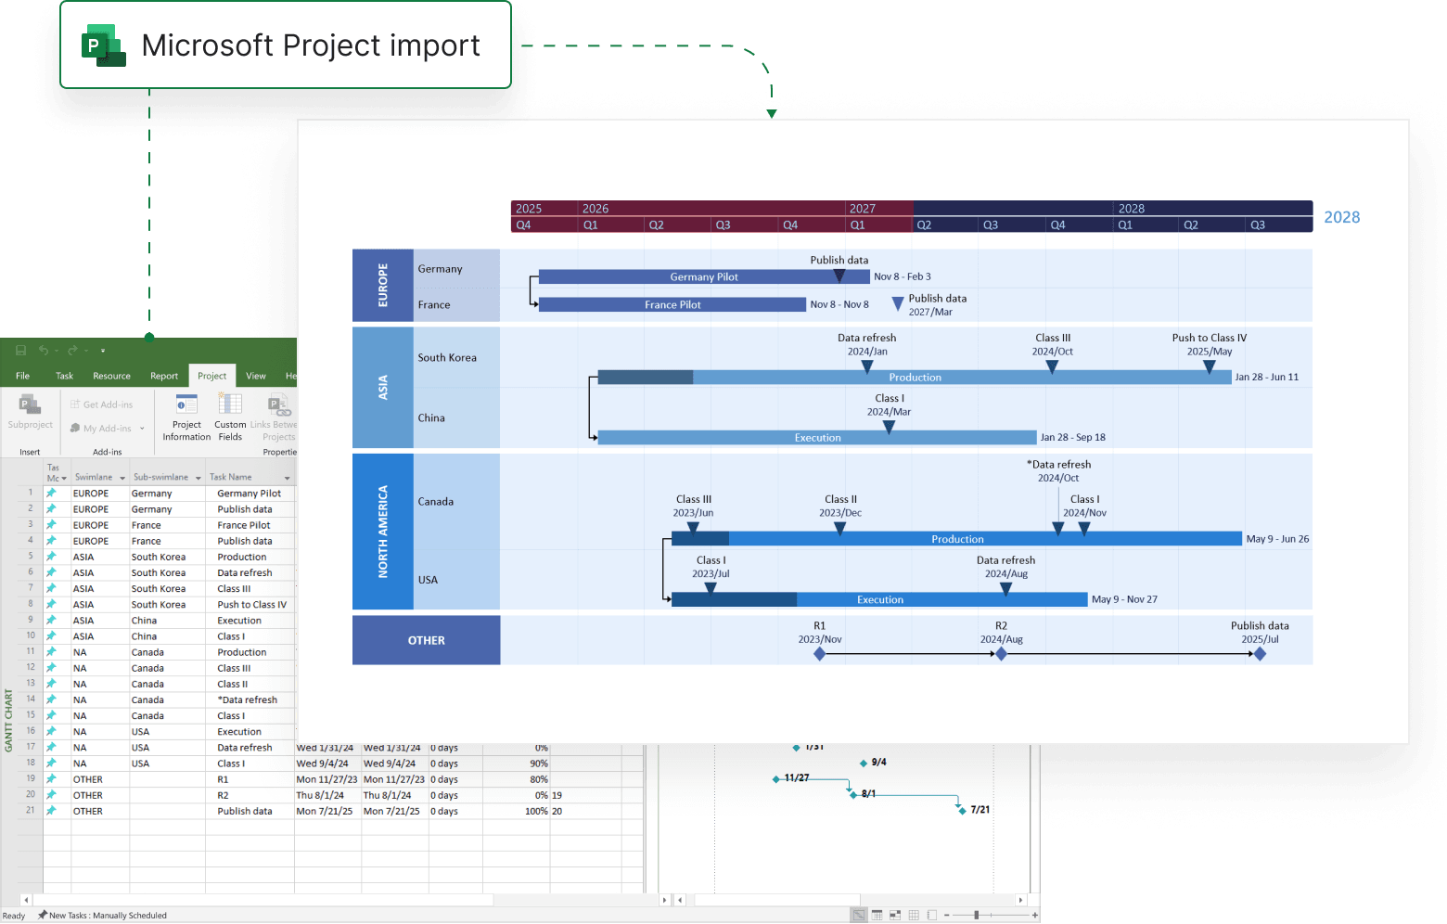Click the R2 2024/Aug milestone diamond
This screenshot has width=1447, height=924.
(x=1001, y=654)
